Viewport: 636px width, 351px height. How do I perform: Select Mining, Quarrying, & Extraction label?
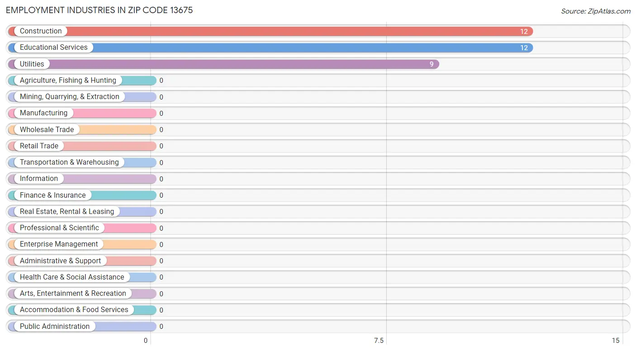pos(70,97)
